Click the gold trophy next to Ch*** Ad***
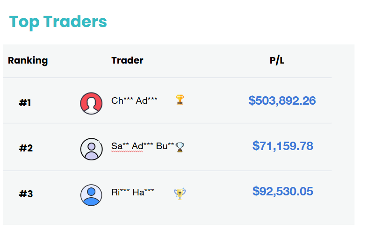382x244 pixels. click(180, 100)
